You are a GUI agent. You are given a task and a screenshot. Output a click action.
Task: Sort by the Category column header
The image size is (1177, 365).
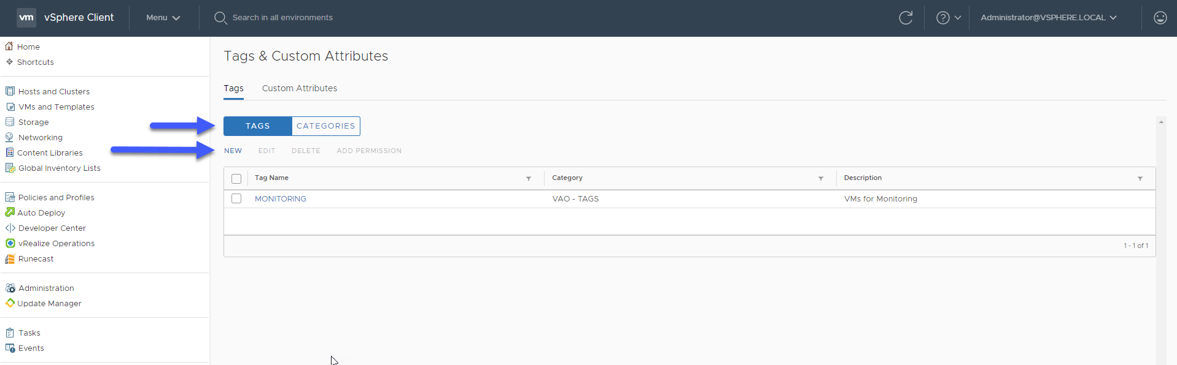(x=567, y=178)
